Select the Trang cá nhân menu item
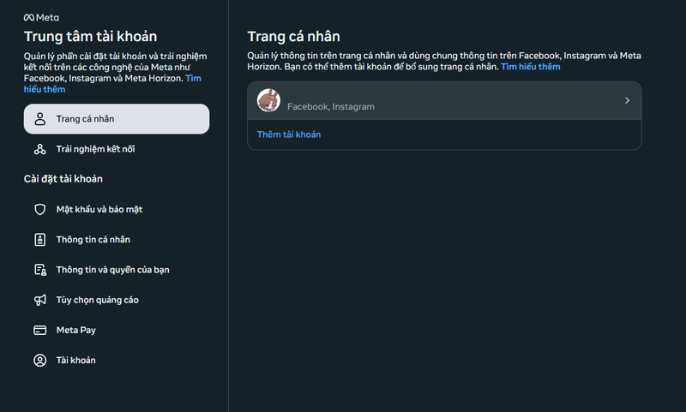686x412 pixels. tap(117, 119)
